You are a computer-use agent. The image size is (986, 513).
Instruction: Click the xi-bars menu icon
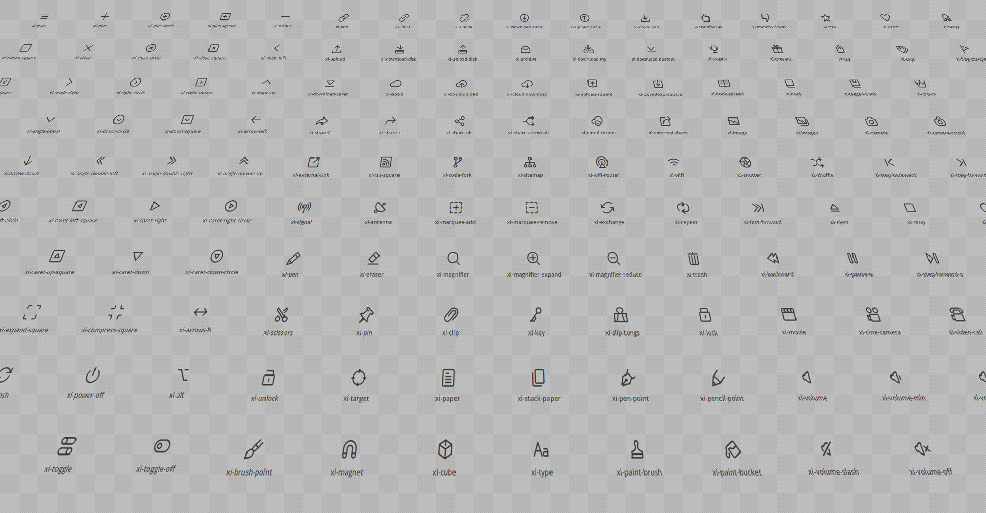[x=45, y=17]
